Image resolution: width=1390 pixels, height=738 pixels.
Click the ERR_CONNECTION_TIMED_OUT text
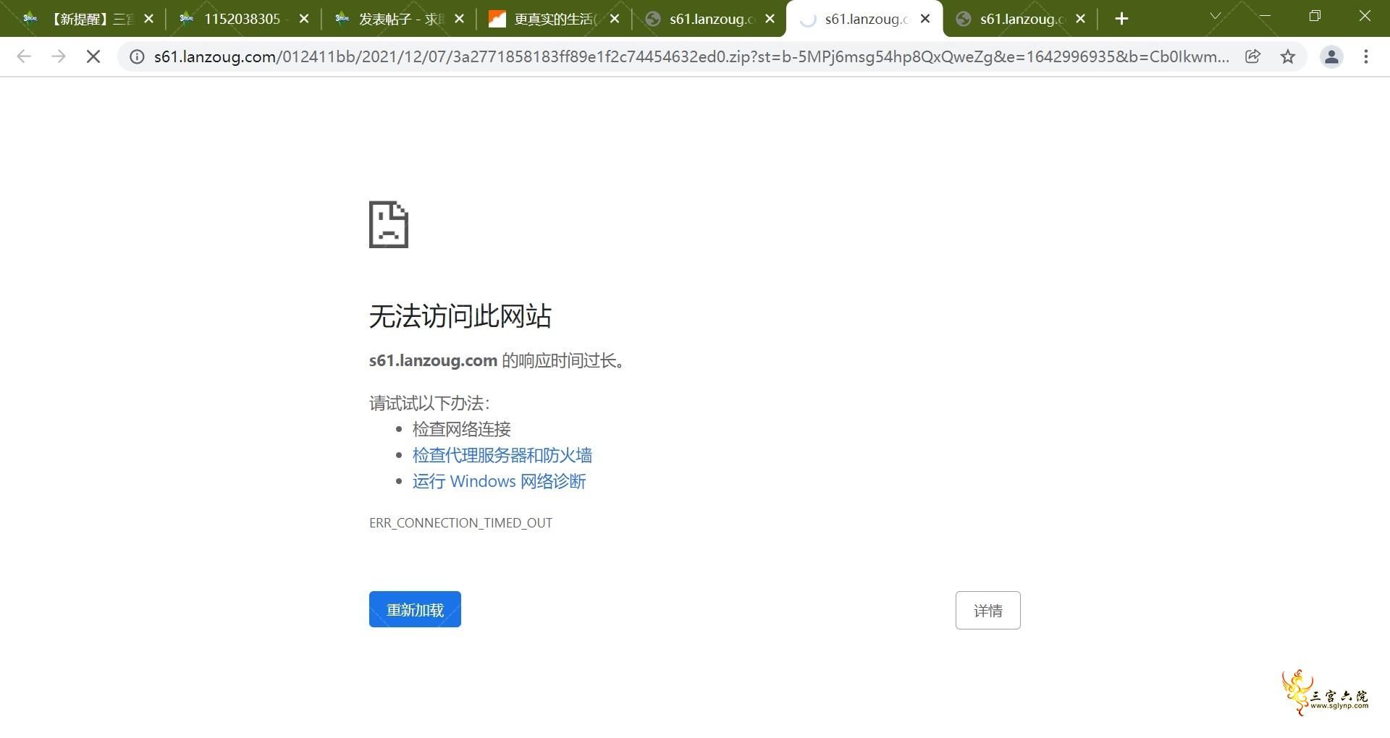[x=460, y=522]
